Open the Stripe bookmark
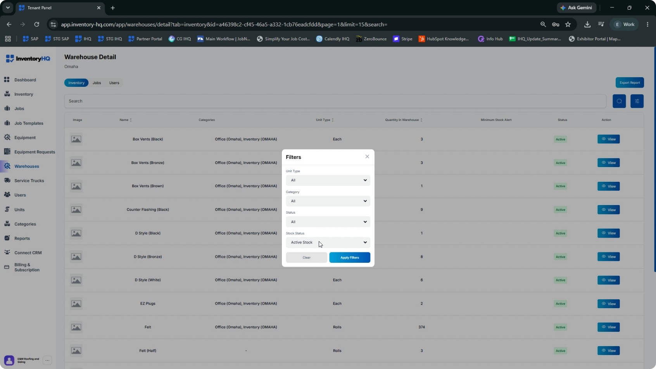 pos(403,39)
